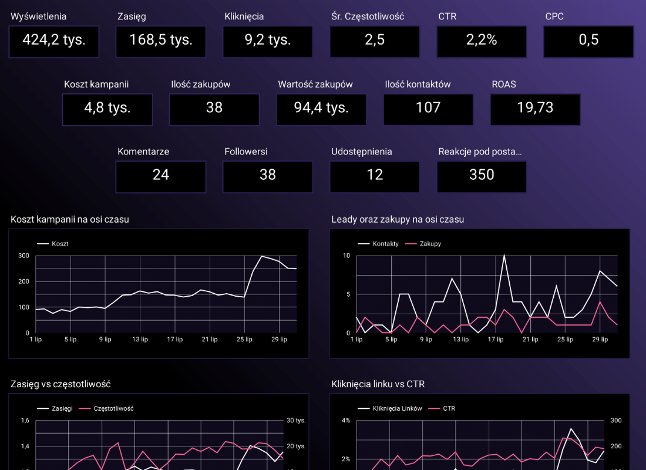Screen dimensions: 646x470
Task: Select the Koszt kampanii scorecard 4,8 tys.
Action: (107, 109)
